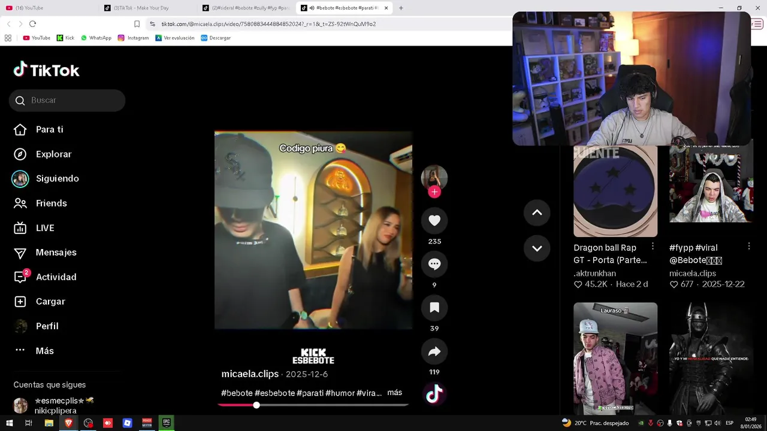Switch to the #sideral #bebote #zully tab
The width and height of the screenshot is (767, 431).
point(246,8)
